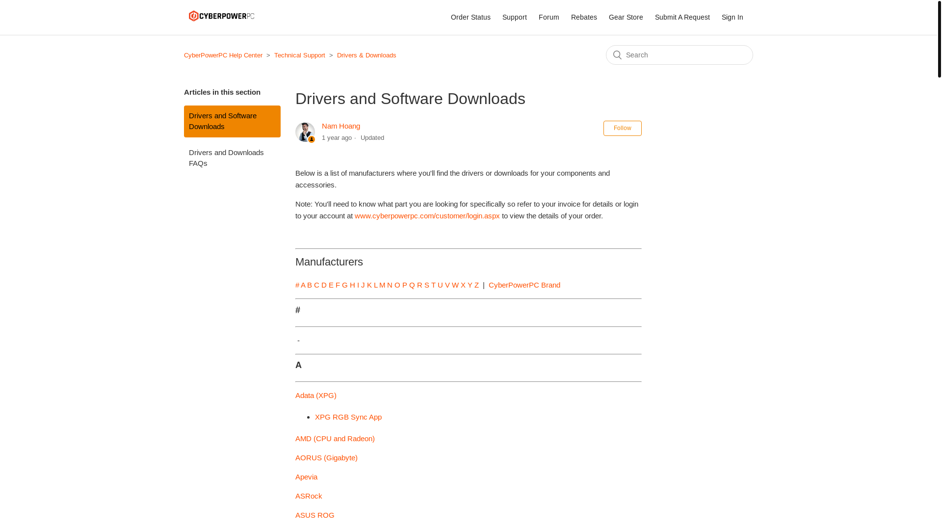Jump to manufacturers letter S
This screenshot has width=942, height=530.
427,285
